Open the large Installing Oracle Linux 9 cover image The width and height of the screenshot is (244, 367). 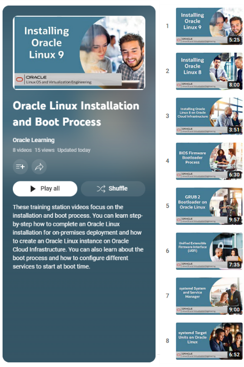(79, 53)
